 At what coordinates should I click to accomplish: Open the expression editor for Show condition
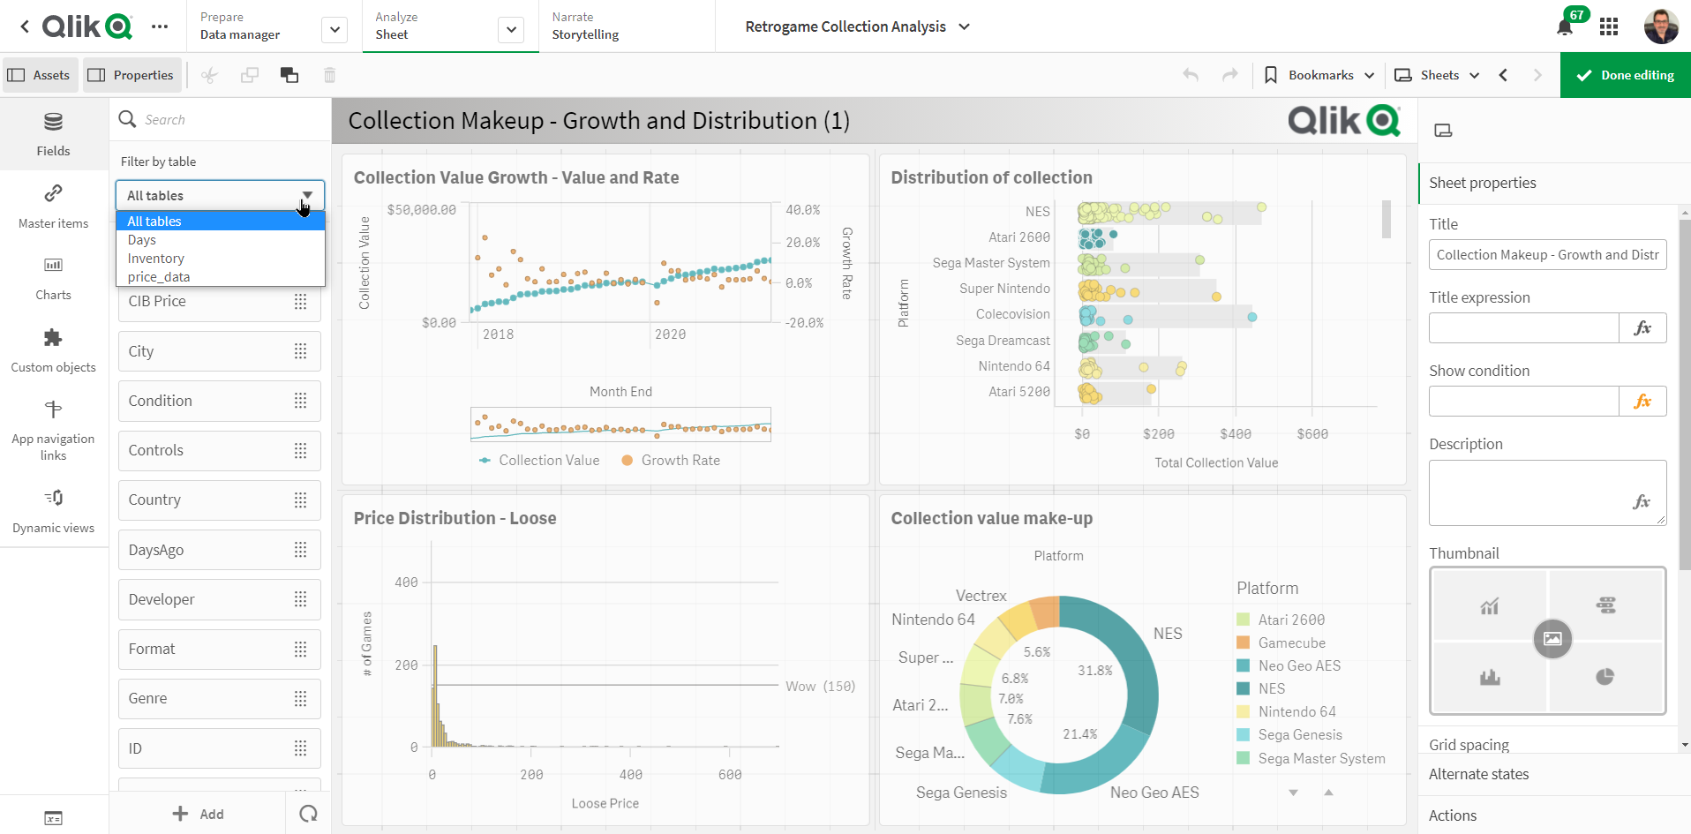[1643, 401]
